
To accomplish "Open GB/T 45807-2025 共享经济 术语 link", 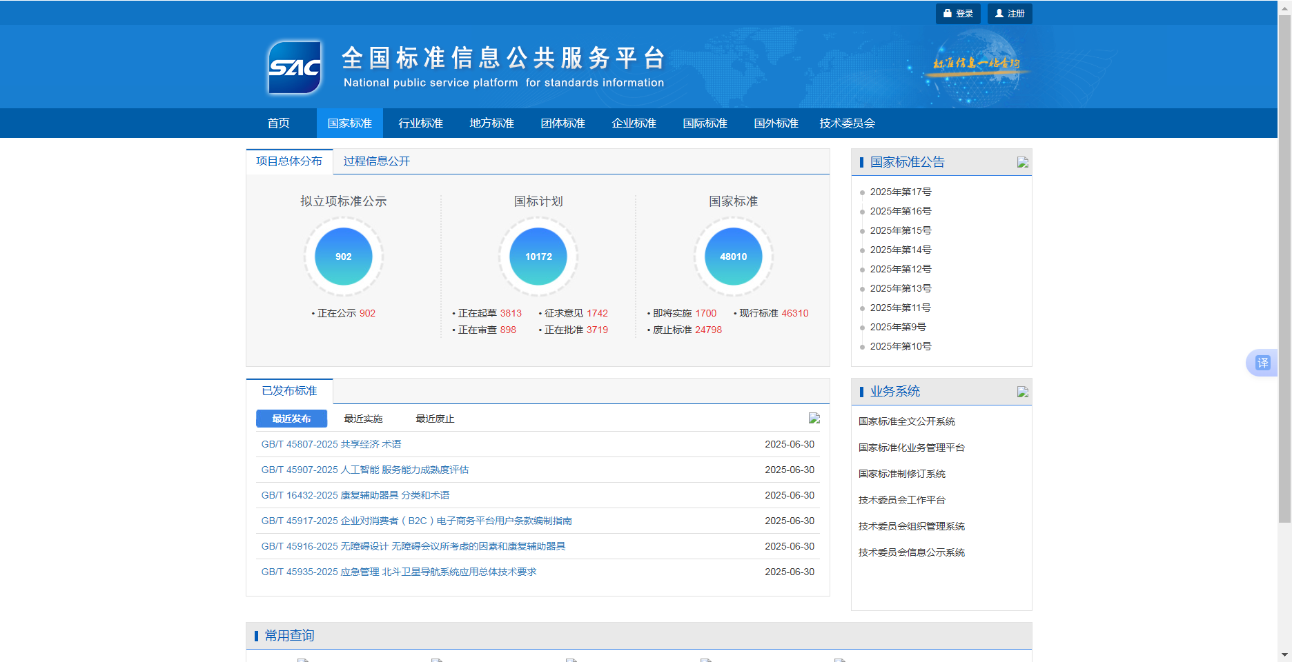I will click(331, 445).
